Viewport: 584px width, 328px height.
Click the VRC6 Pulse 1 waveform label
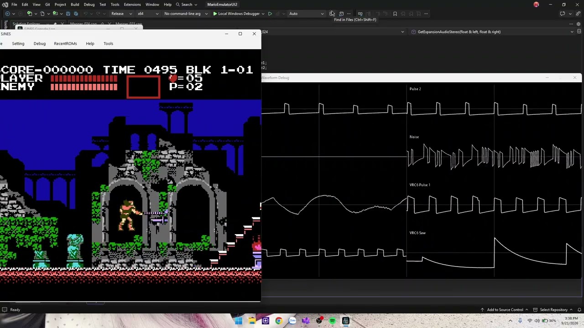pyautogui.click(x=420, y=185)
